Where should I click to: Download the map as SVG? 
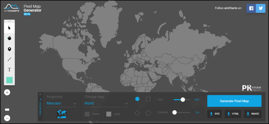[x=214, y=114]
